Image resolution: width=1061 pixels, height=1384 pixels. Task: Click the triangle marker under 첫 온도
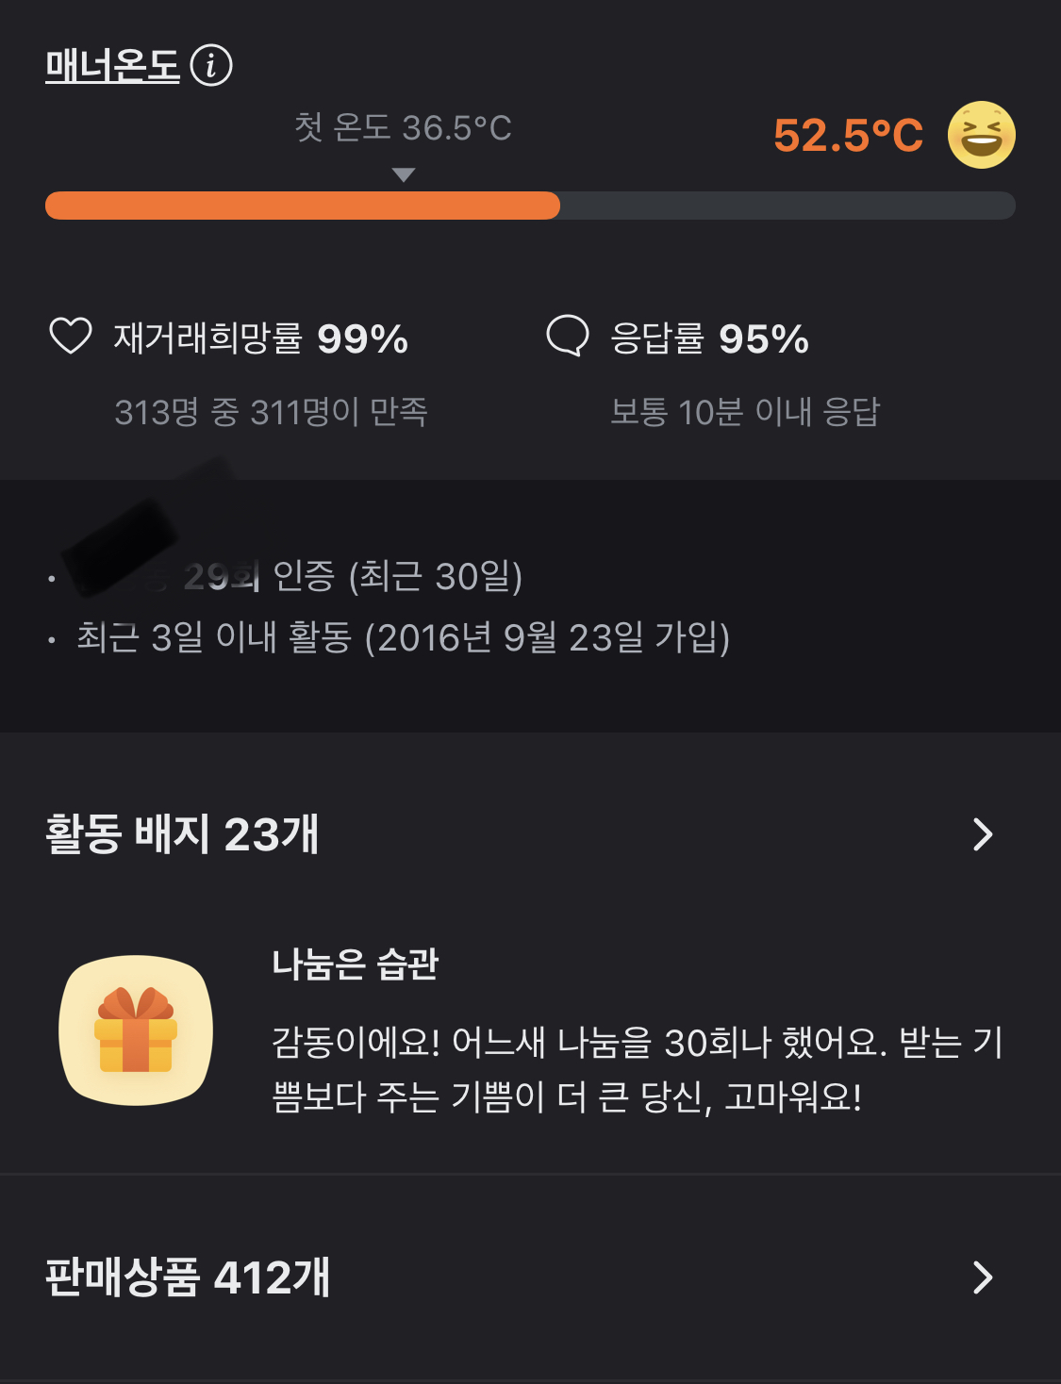[x=404, y=174]
